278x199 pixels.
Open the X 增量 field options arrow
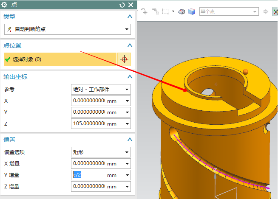pyautogui.click(x=127, y=163)
